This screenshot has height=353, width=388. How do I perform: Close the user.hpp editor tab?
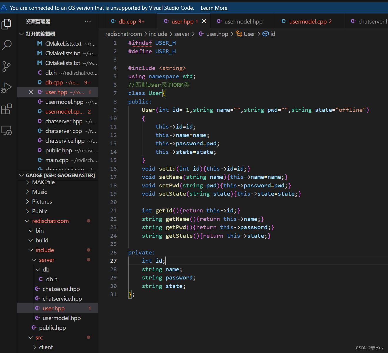204,21
